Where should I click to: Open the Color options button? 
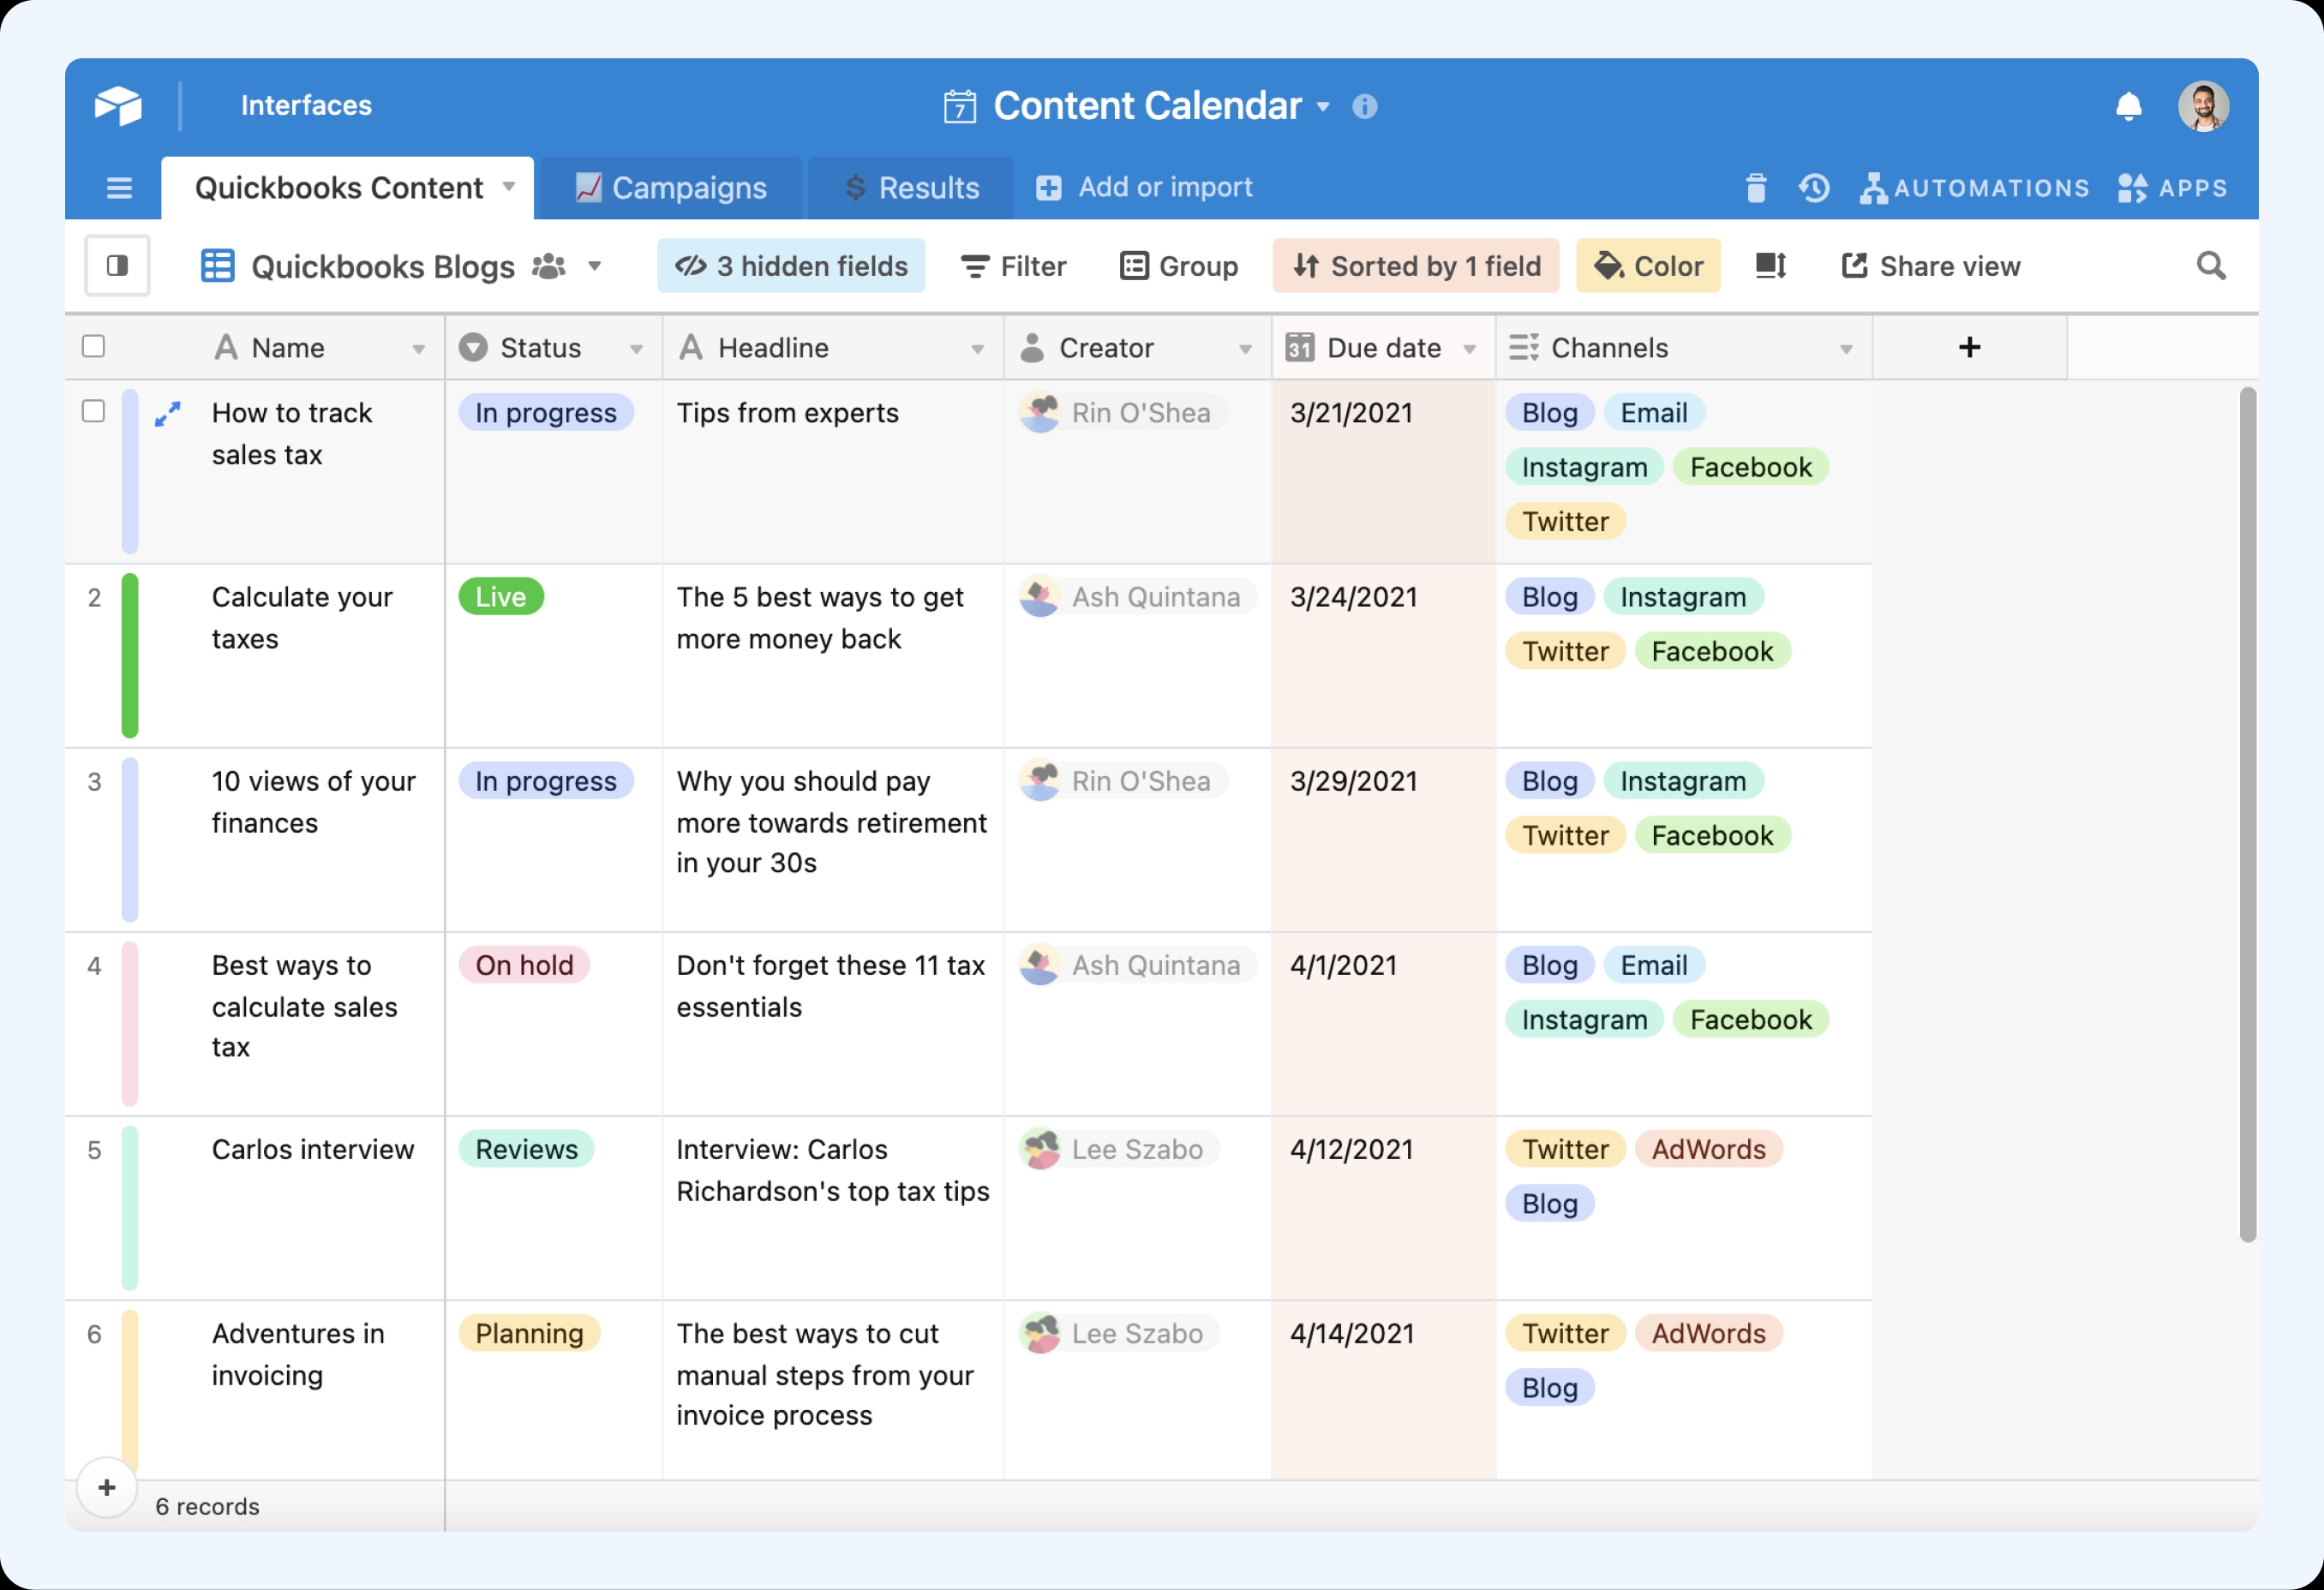(x=1648, y=266)
